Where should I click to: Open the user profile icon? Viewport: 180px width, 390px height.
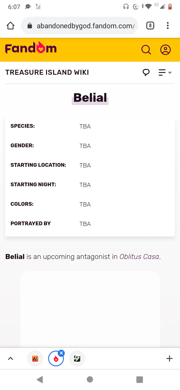click(165, 50)
